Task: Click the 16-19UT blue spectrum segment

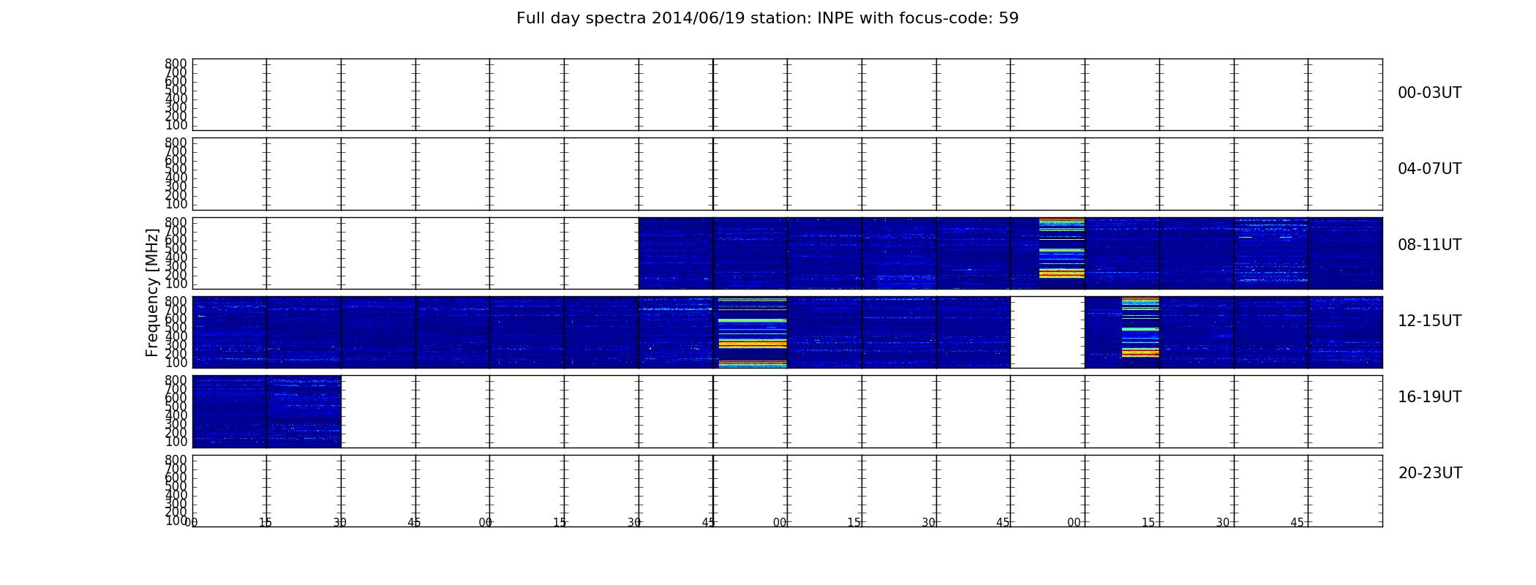Action: (x=267, y=411)
